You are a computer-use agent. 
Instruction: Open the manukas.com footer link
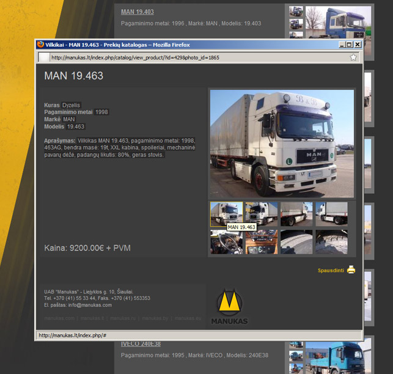tap(59, 318)
